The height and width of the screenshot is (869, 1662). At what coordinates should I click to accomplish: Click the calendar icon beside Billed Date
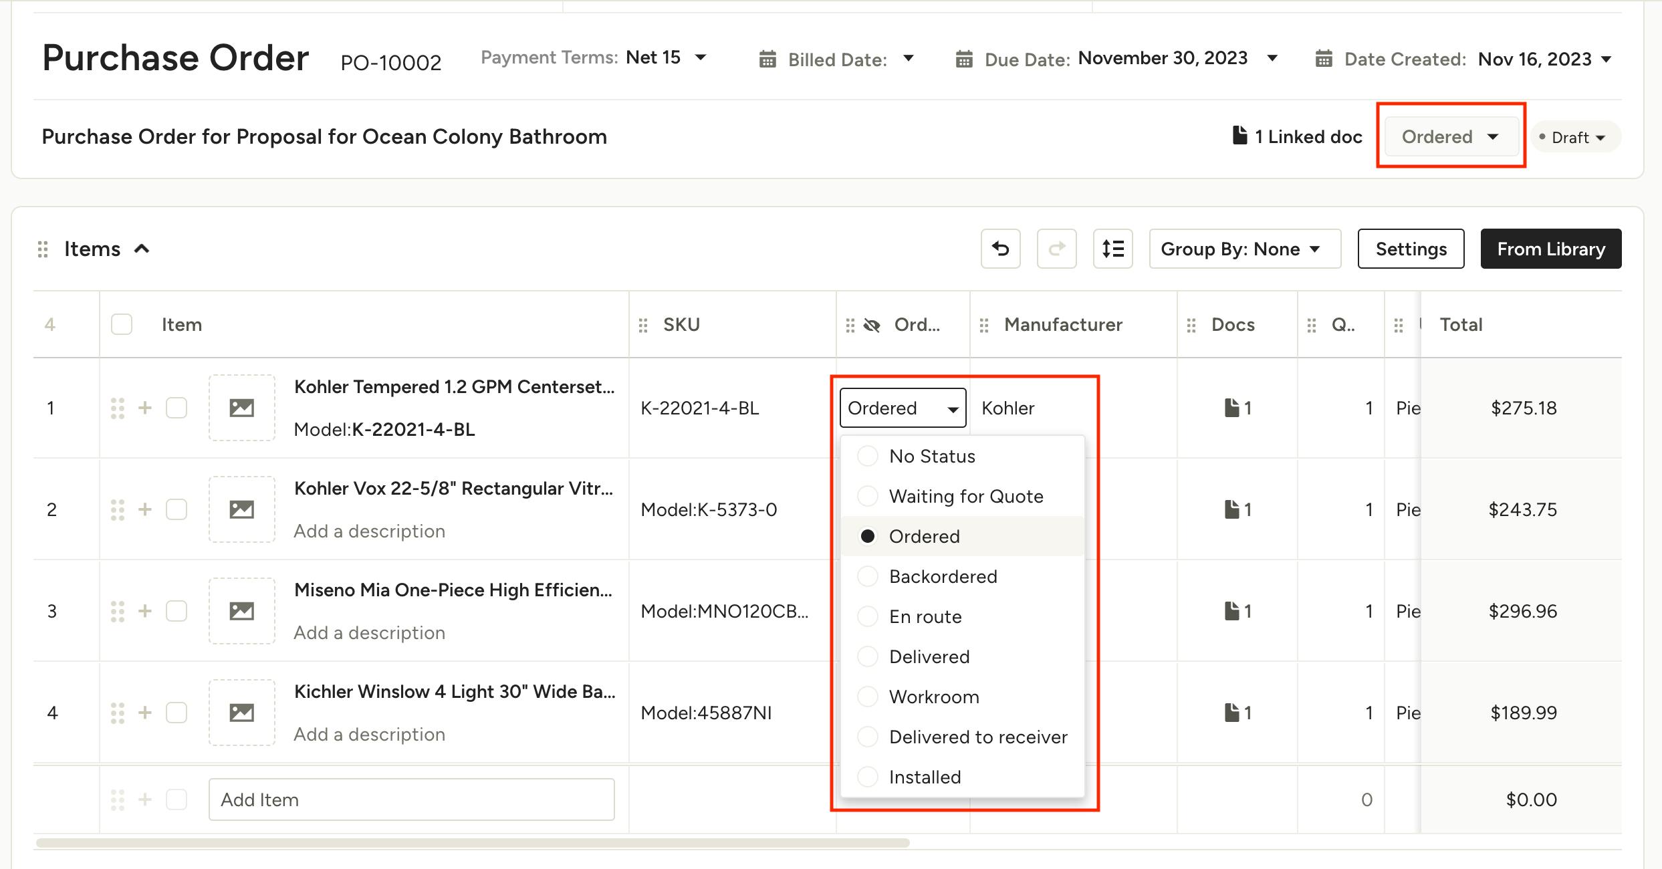coord(767,59)
